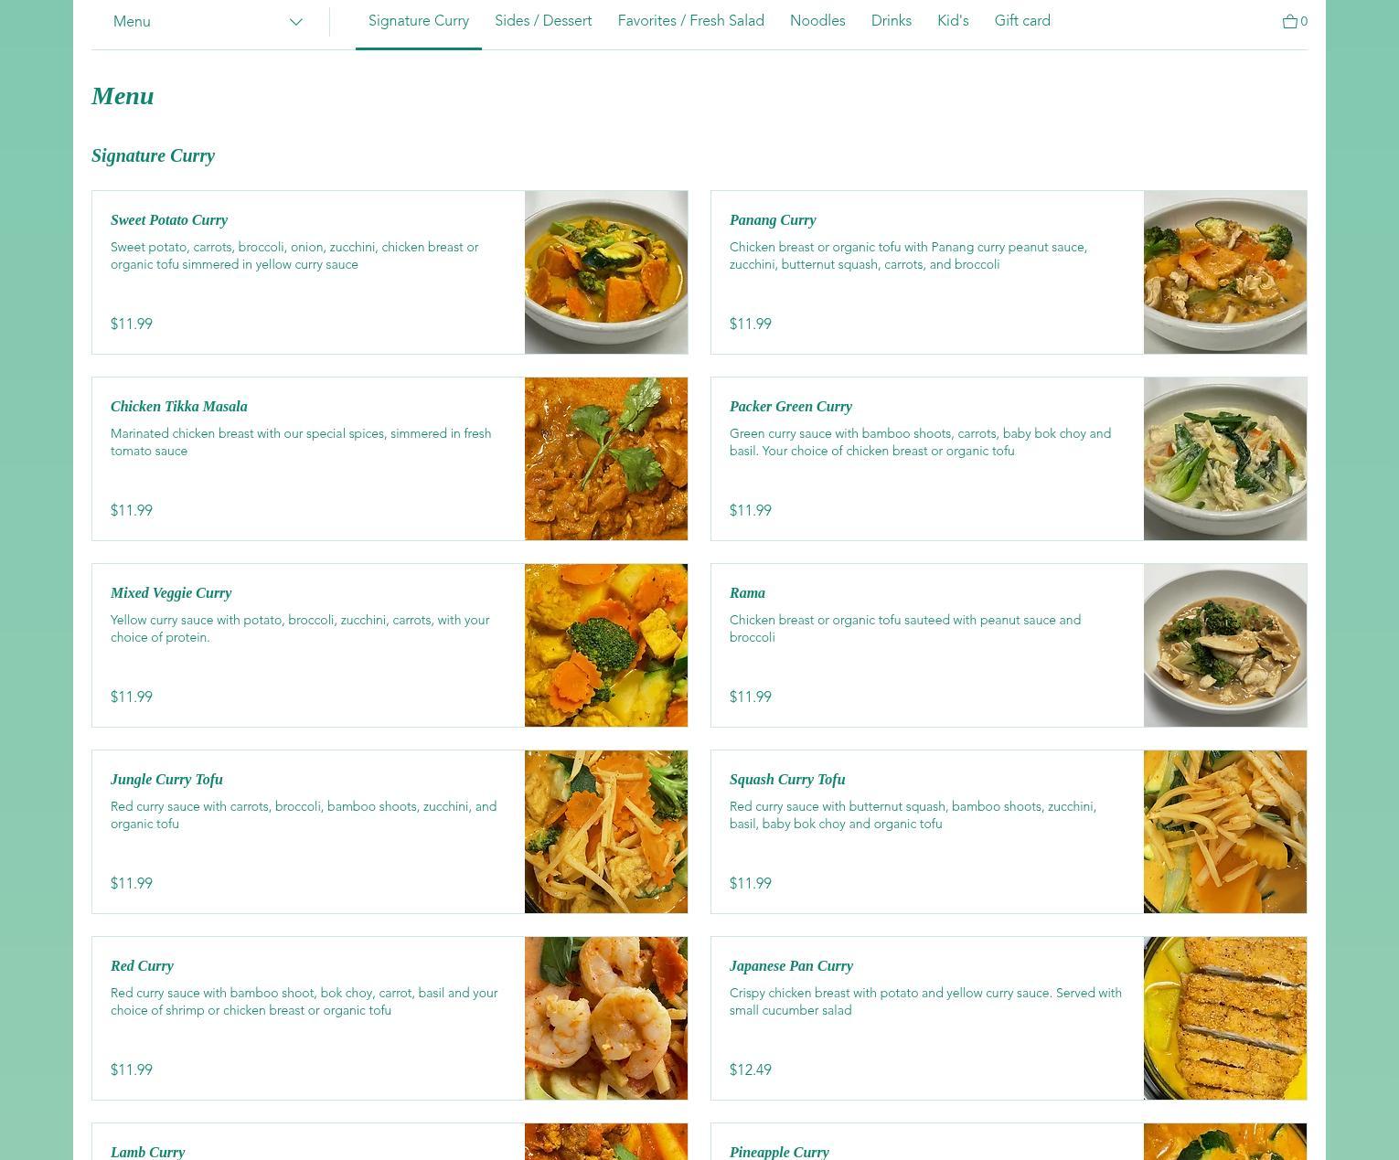Open the Favorites / Fresh Salad tab
Image resolution: width=1399 pixels, height=1160 pixels.
coord(690,21)
